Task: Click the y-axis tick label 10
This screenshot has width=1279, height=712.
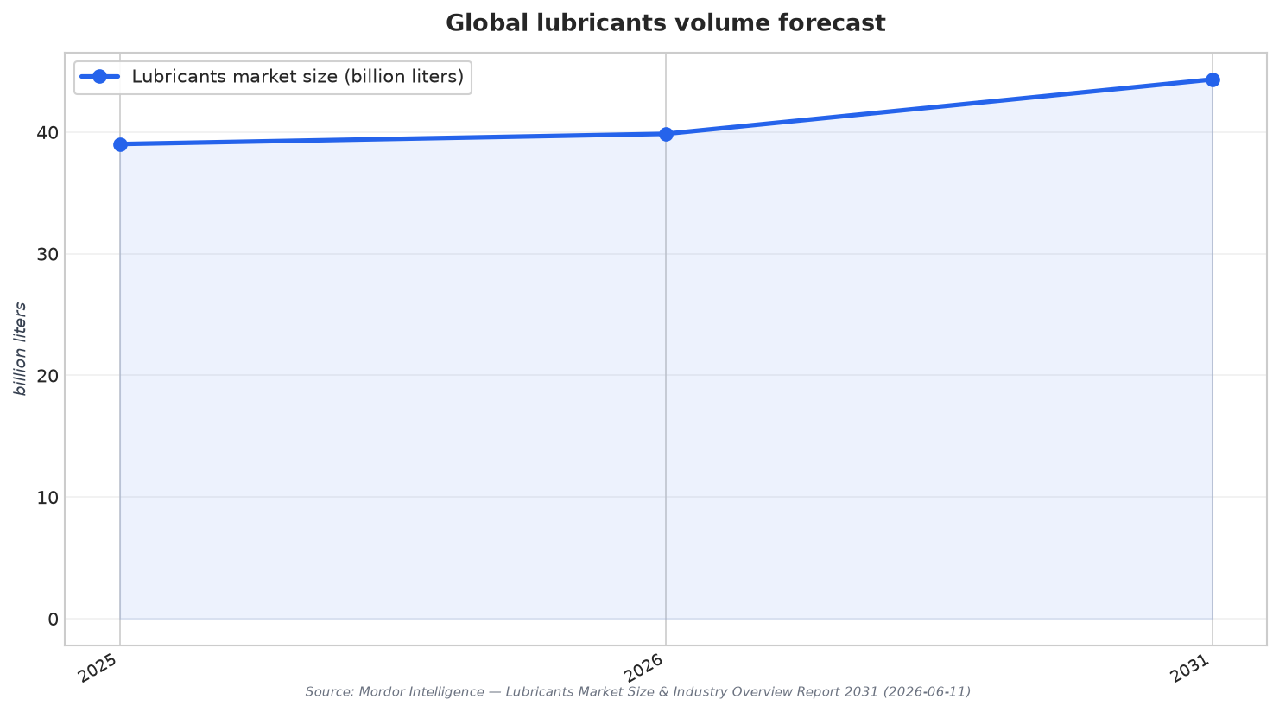Action: pyautogui.click(x=48, y=498)
